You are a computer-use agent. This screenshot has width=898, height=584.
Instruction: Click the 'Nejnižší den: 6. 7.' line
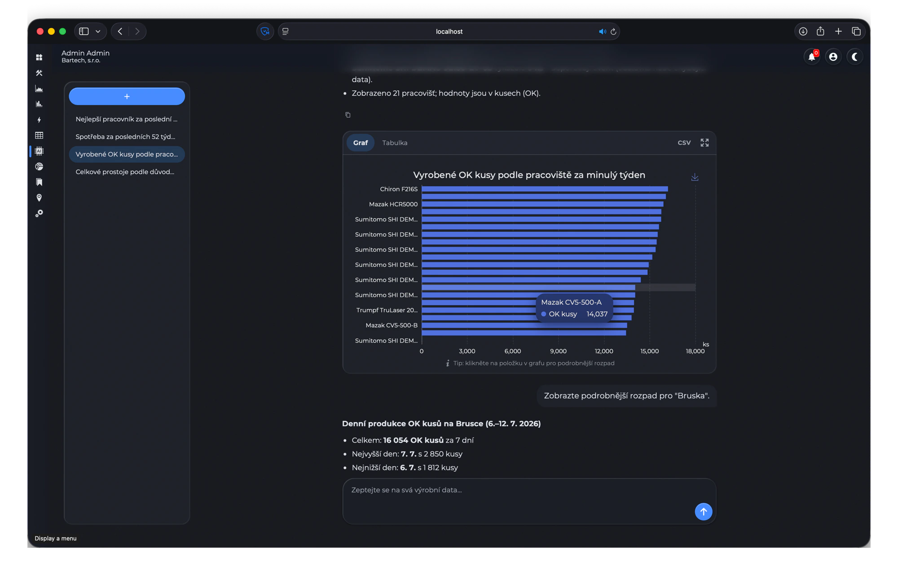coord(405,468)
